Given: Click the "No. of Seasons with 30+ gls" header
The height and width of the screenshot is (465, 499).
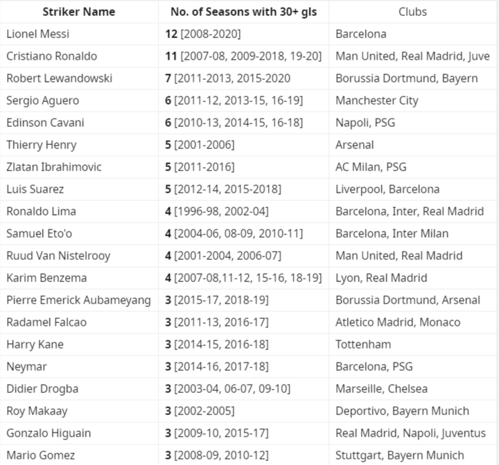Looking at the screenshot, I should pyautogui.click(x=243, y=12).
